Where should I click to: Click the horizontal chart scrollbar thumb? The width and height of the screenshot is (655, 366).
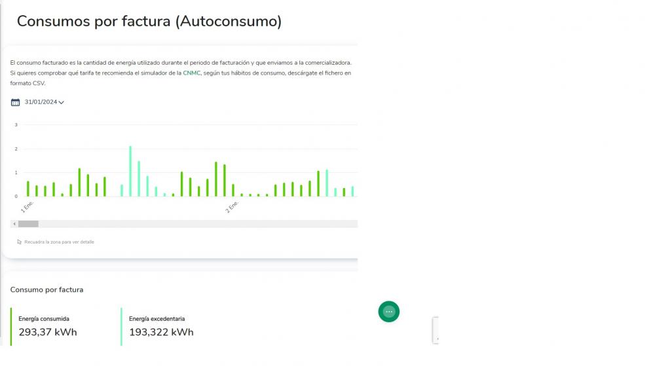pos(28,224)
